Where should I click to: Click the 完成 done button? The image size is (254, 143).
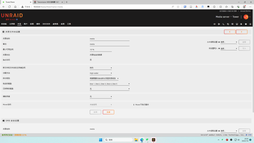pyautogui.click(x=108, y=112)
